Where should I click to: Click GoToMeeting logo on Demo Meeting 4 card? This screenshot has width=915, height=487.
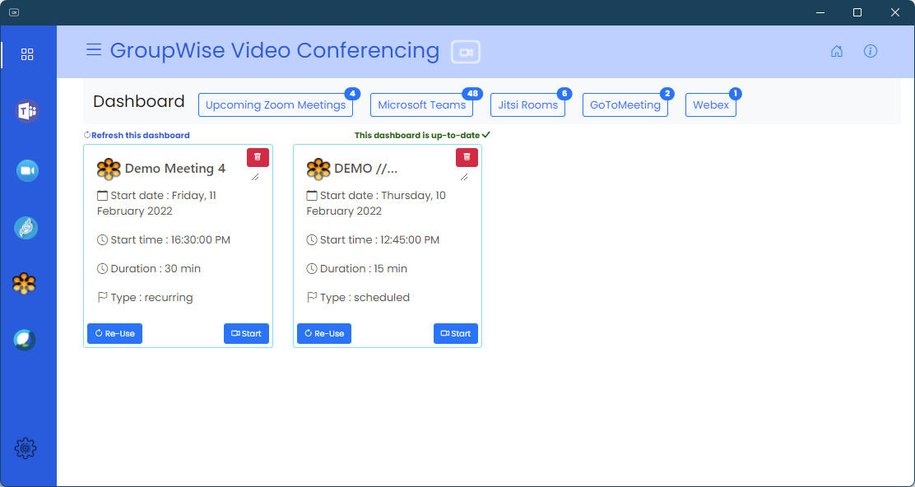click(x=109, y=169)
